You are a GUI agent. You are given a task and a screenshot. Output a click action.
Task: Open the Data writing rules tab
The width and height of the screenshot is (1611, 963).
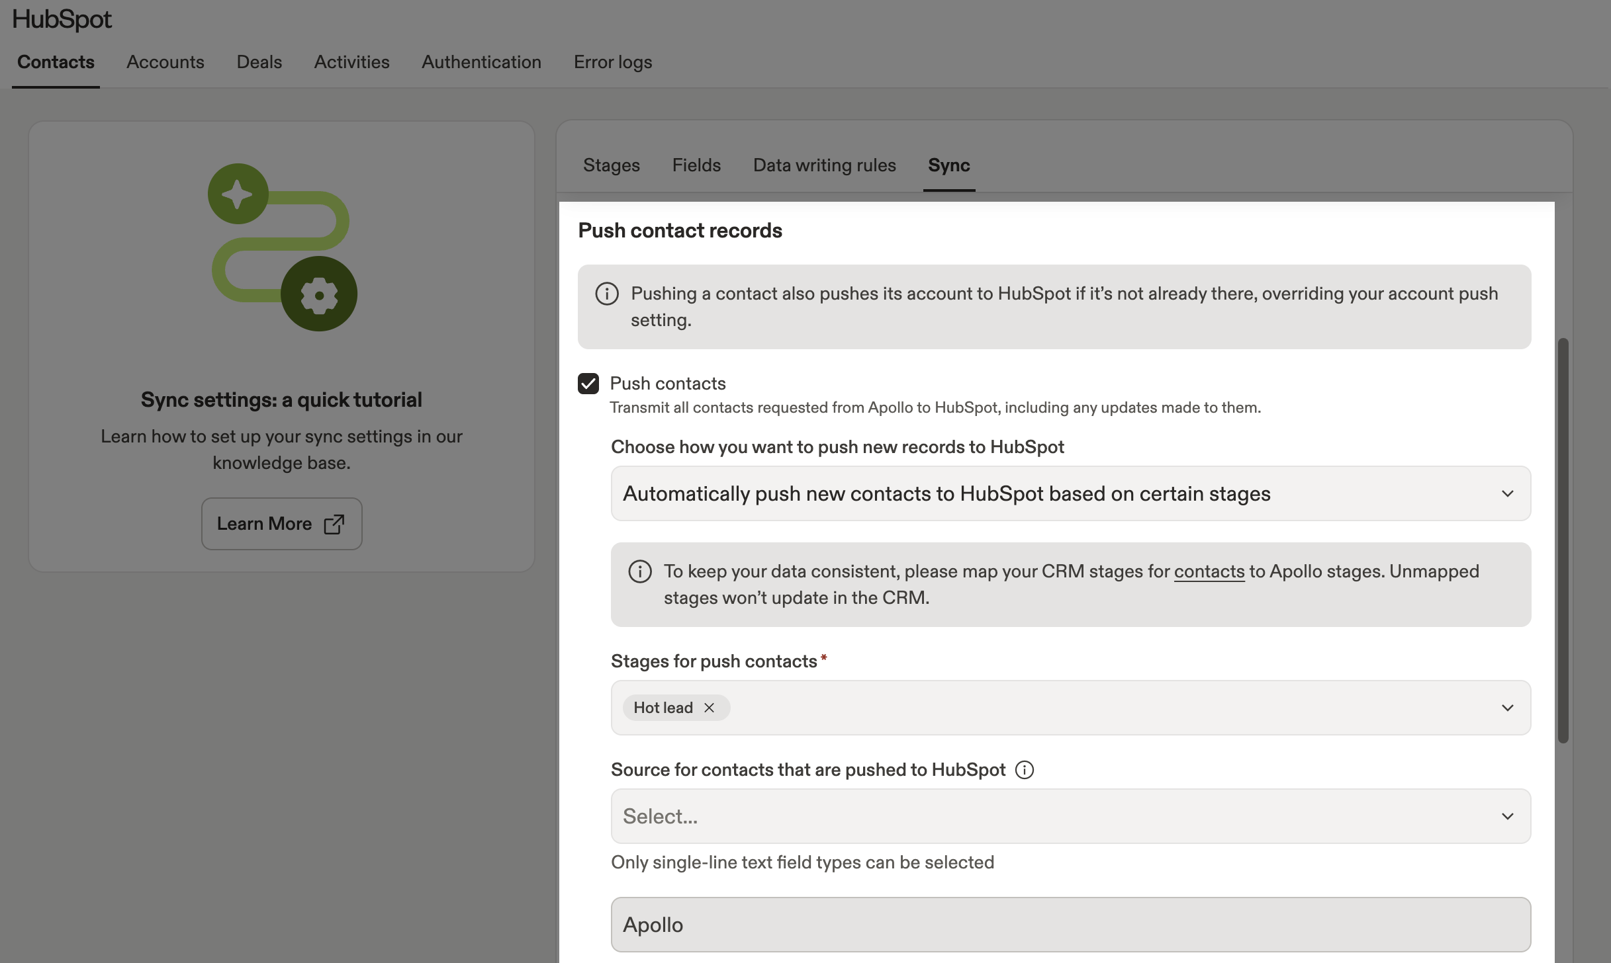[x=824, y=165]
